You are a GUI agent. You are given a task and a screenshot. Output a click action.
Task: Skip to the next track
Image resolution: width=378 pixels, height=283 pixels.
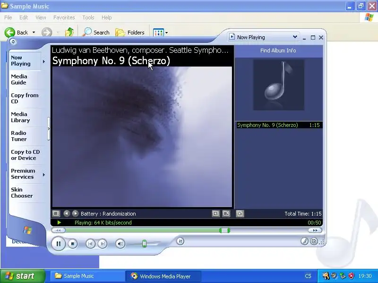[103, 244]
